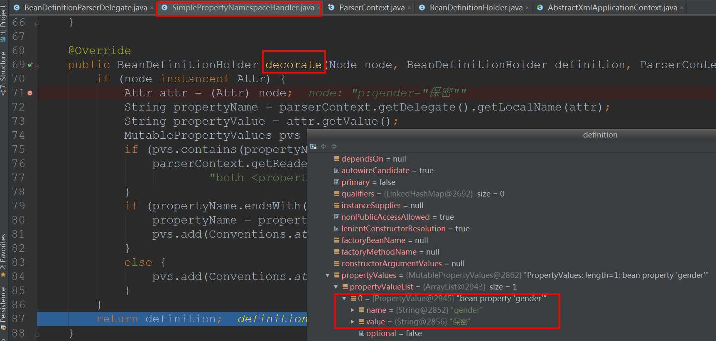Toggle the breakpoint on line 71
This screenshot has width=716, height=341.
coord(30,93)
